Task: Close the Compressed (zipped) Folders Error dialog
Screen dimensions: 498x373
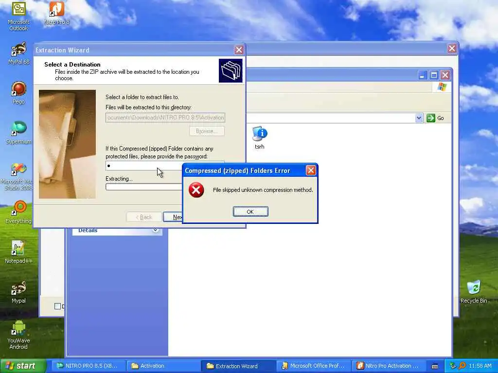Action: pos(311,170)
